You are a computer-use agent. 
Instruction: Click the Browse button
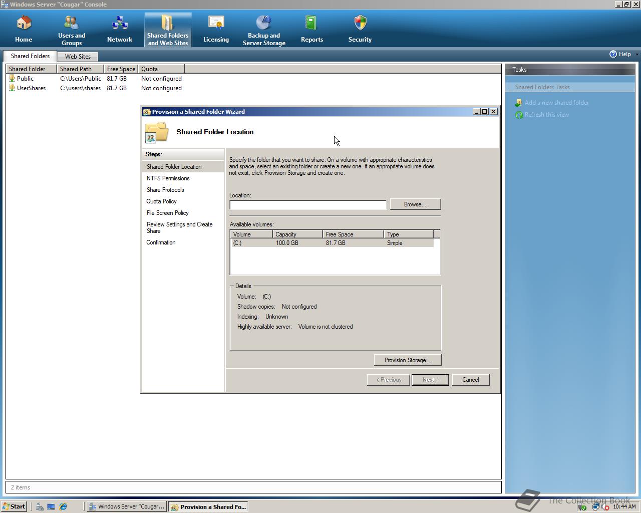click(415, 204)
